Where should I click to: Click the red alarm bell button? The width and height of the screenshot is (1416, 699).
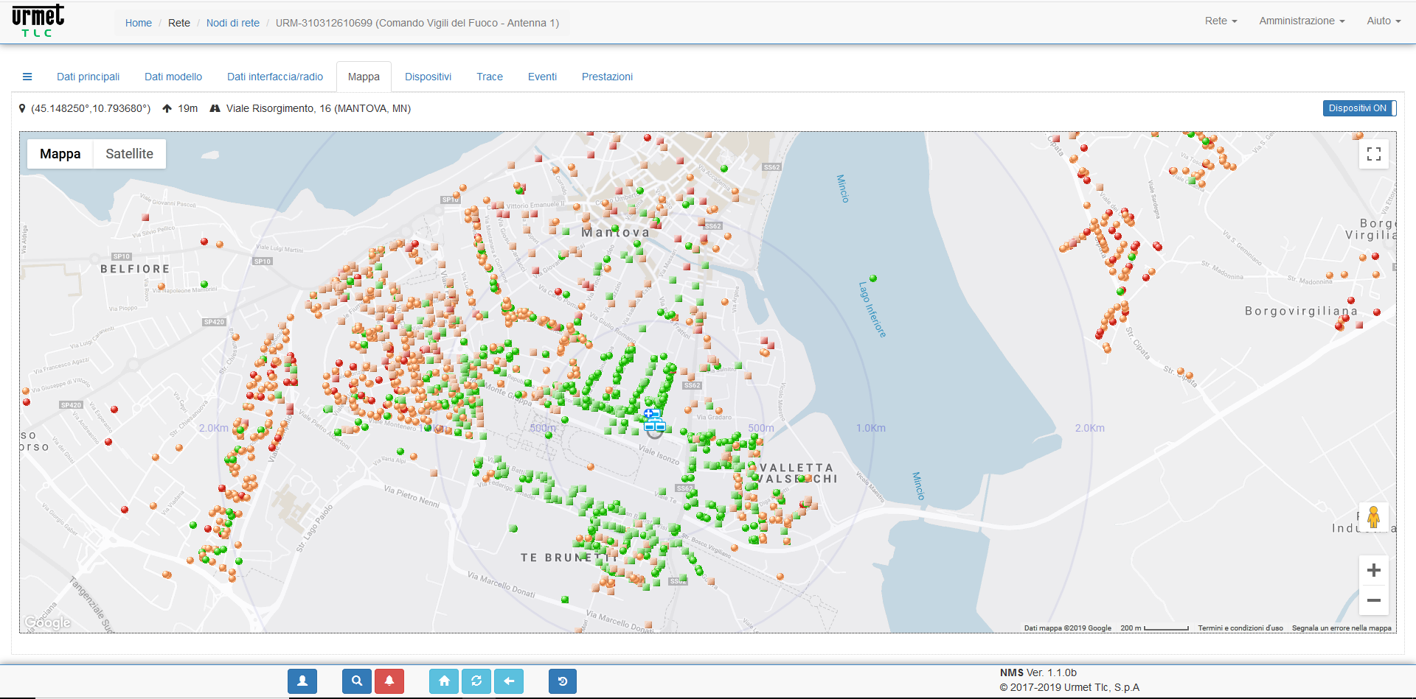coord(389,681)
